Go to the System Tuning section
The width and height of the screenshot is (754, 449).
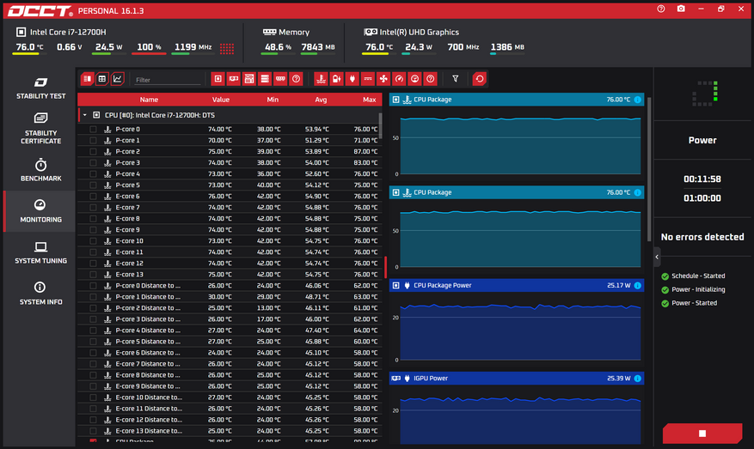[x=40, y=253]
